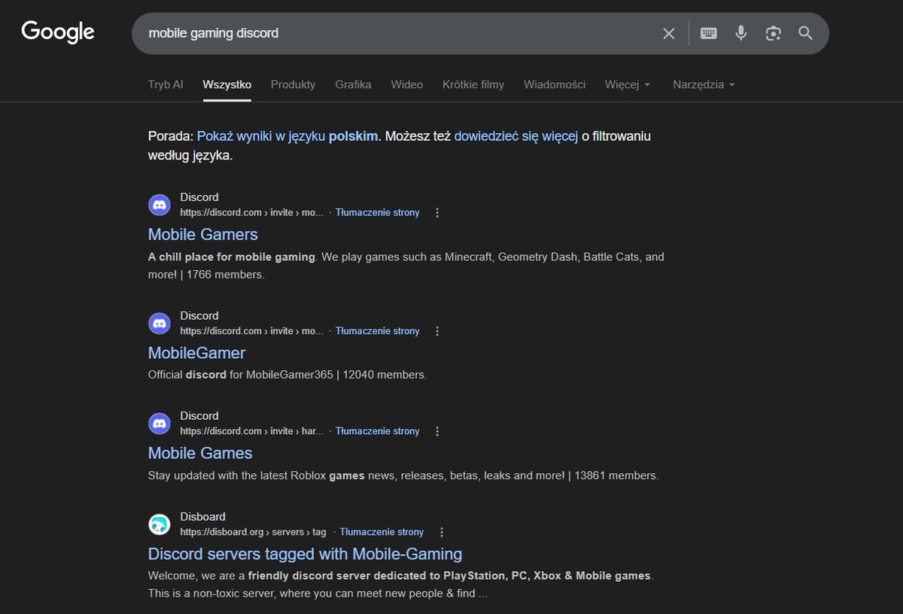Image resolution: width=903 pixels, height=614 pixels.
Task: Open the 'Mobile Games' result title
Action: 200,453
